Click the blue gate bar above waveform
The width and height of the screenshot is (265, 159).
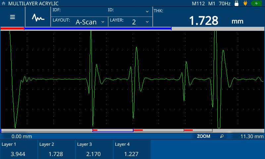click(98, 29)
